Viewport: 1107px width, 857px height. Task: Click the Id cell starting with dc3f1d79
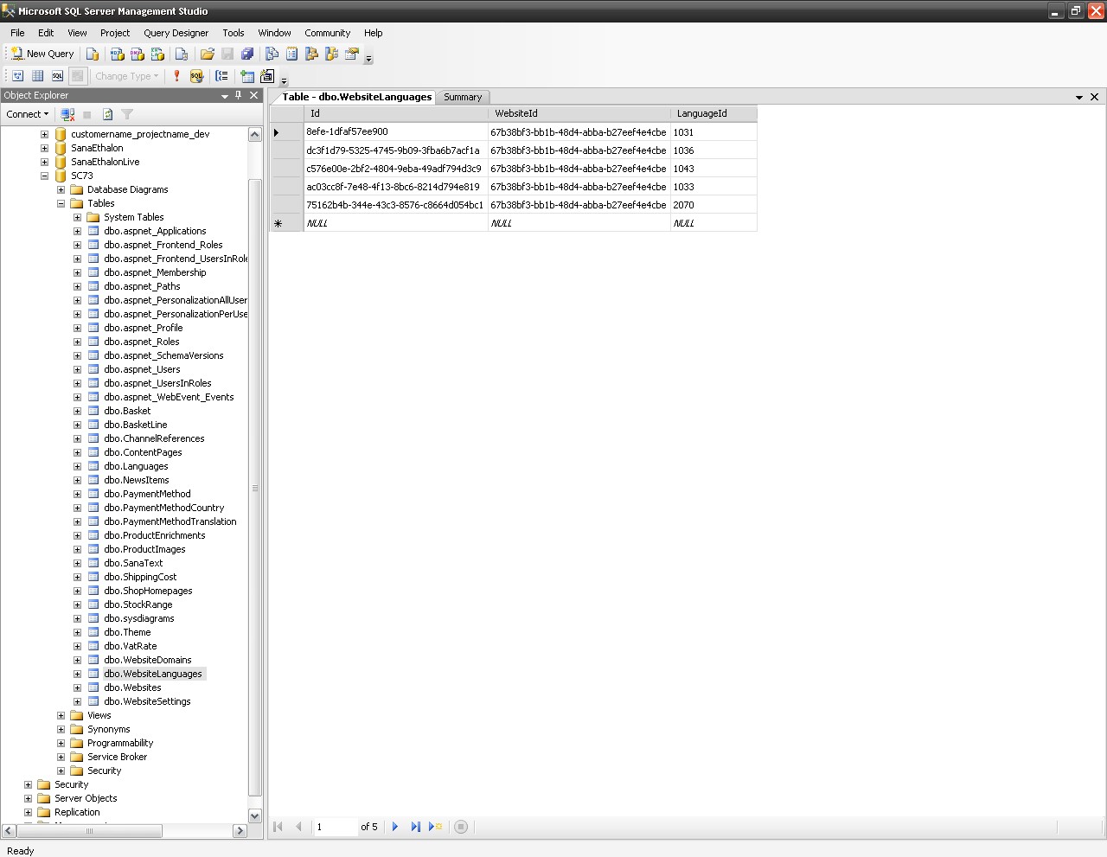pos(395,150)
